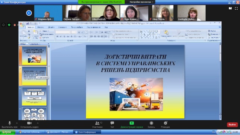Select slide 3 thumbnail with diagram boxes

pyautogui.click(x=34, y=96)
